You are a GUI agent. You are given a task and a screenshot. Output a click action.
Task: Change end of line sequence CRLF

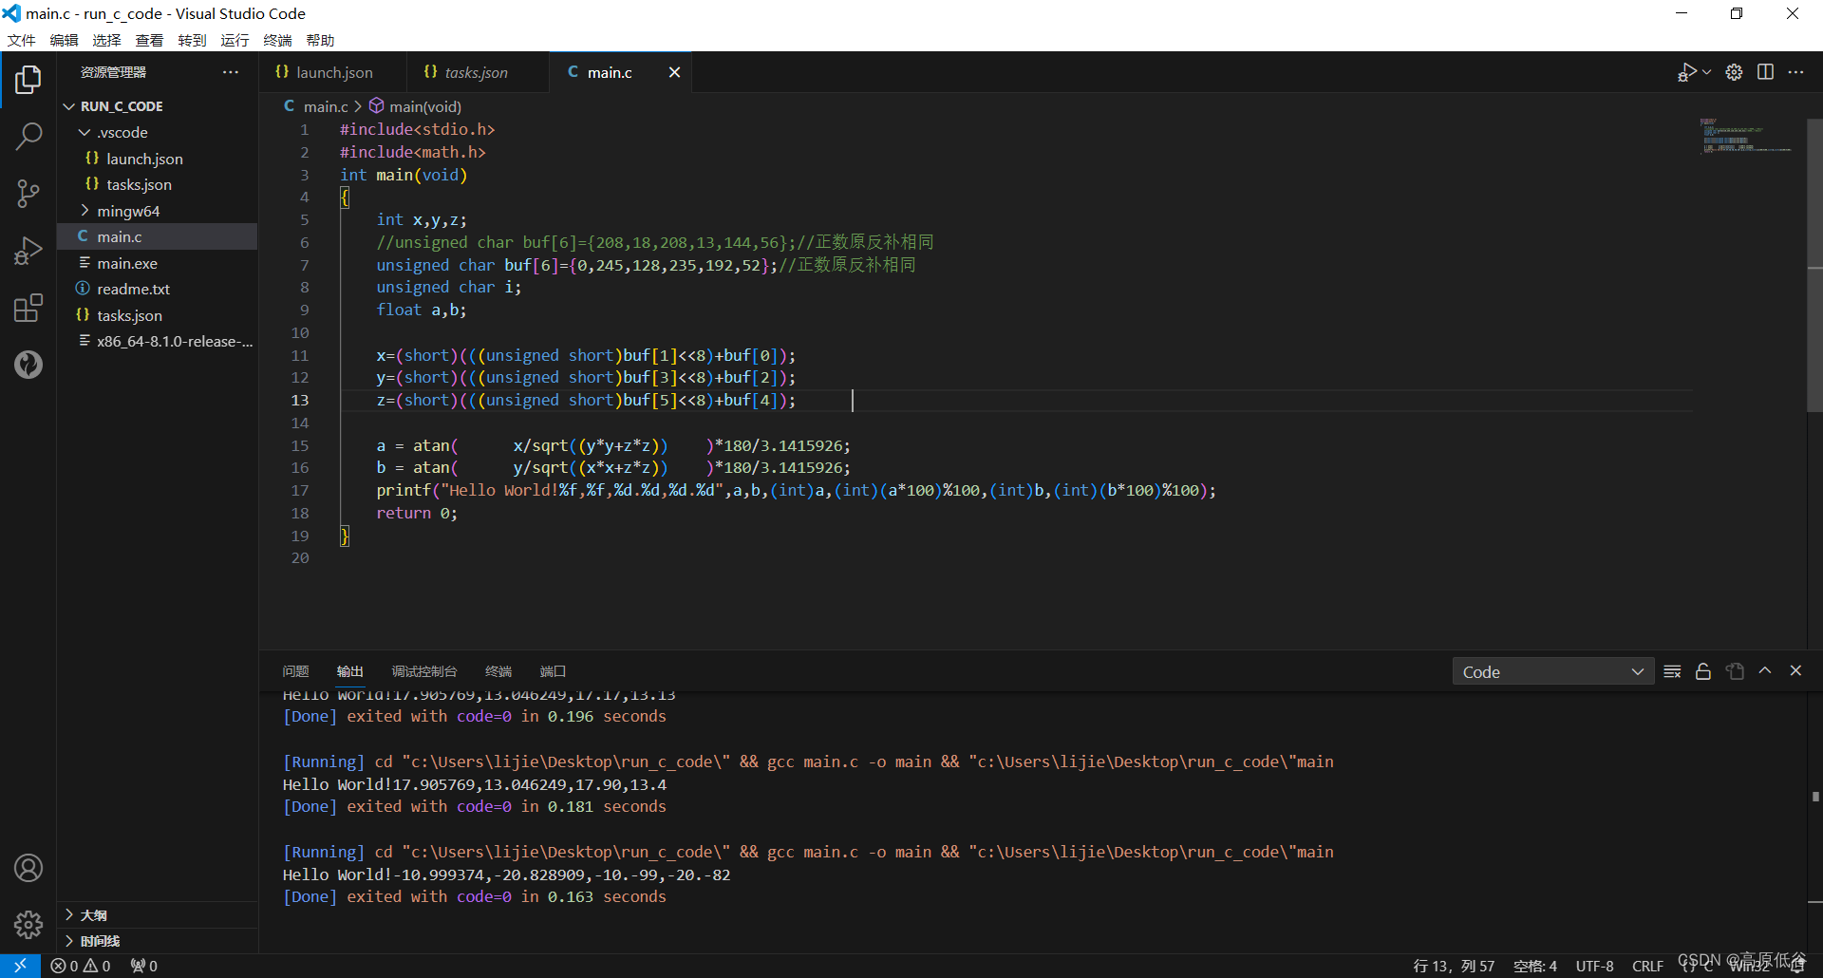pyautogui.click(x=1648, y=966)
